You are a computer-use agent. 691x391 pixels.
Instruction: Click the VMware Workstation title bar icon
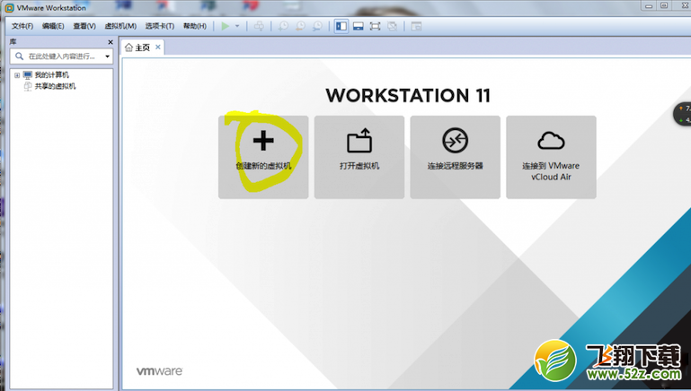[9, 8]
